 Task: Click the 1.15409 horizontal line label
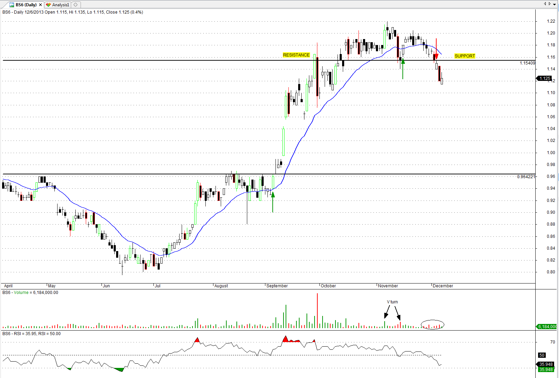527,63
